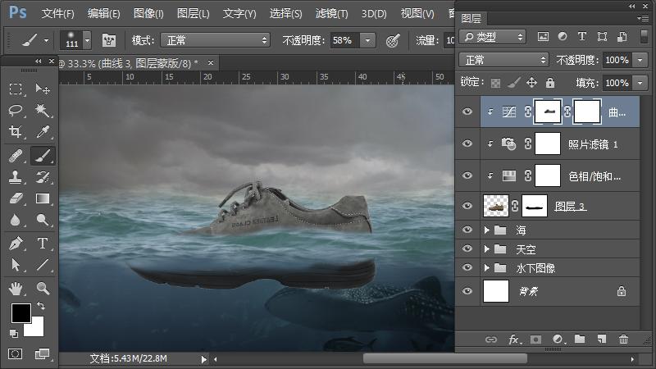Select the Blur tool
Screen dimensions: 656x369
16,220
